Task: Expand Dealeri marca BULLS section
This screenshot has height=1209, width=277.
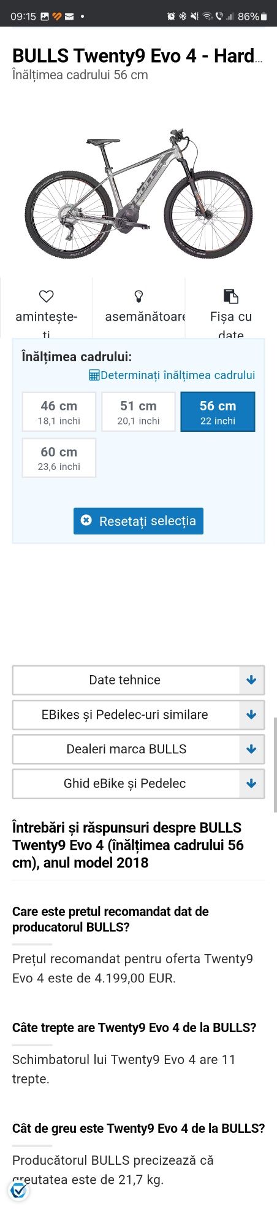Action: coord(138,749)
